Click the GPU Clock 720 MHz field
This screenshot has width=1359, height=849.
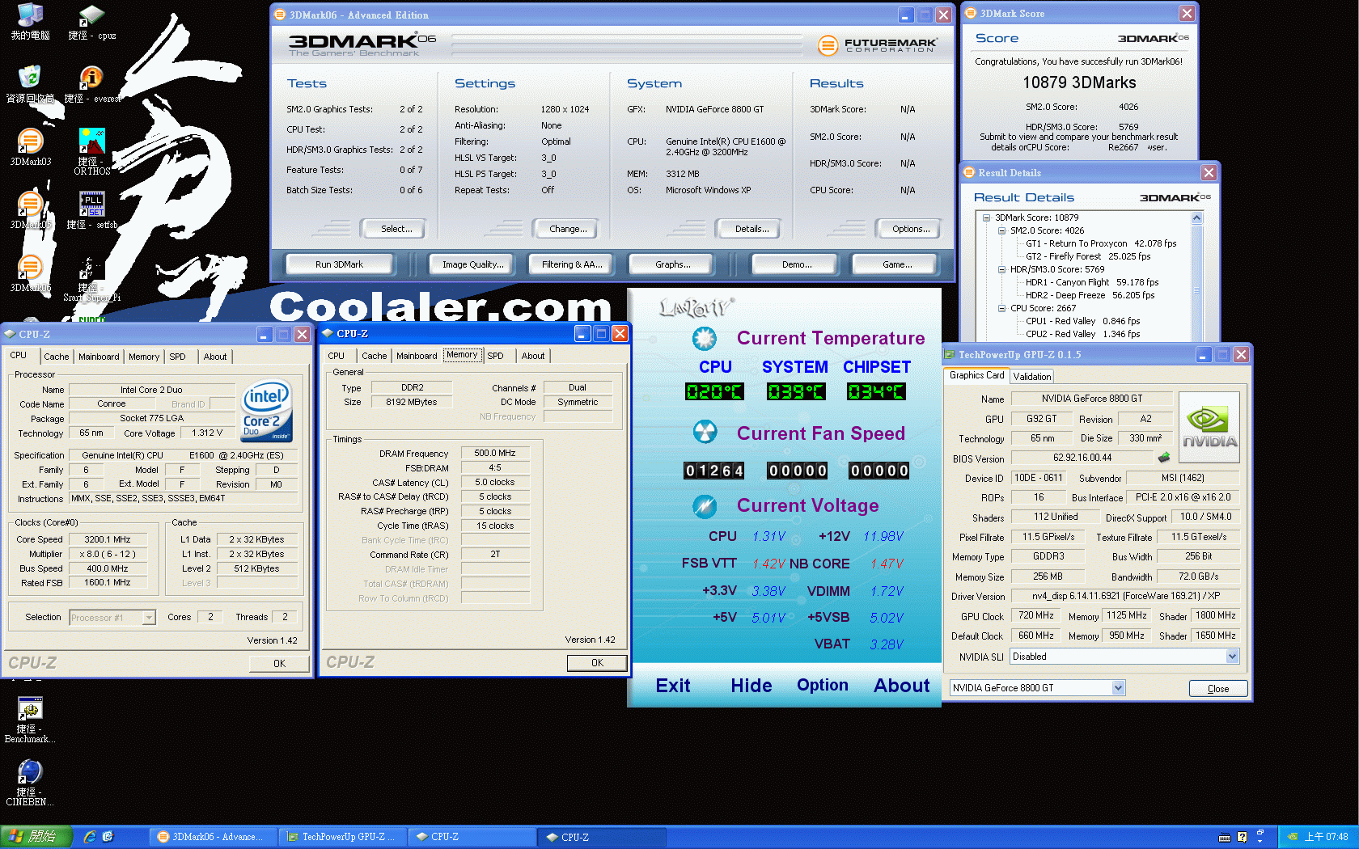1035,615
